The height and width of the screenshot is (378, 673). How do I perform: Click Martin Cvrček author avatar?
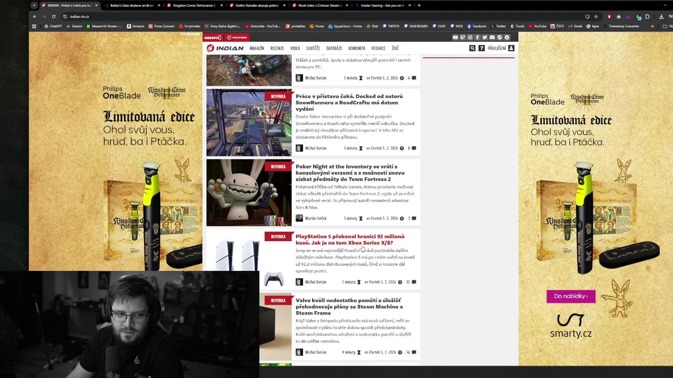click(299, 218)
